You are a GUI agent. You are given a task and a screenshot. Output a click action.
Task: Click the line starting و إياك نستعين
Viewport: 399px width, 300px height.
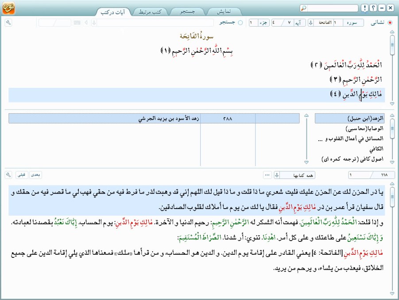[x=280, y=238]
